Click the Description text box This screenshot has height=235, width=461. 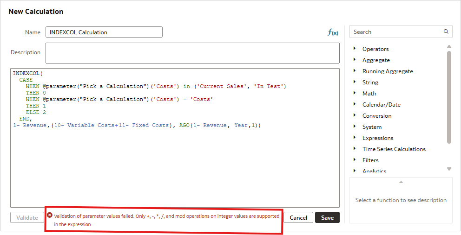192,53
